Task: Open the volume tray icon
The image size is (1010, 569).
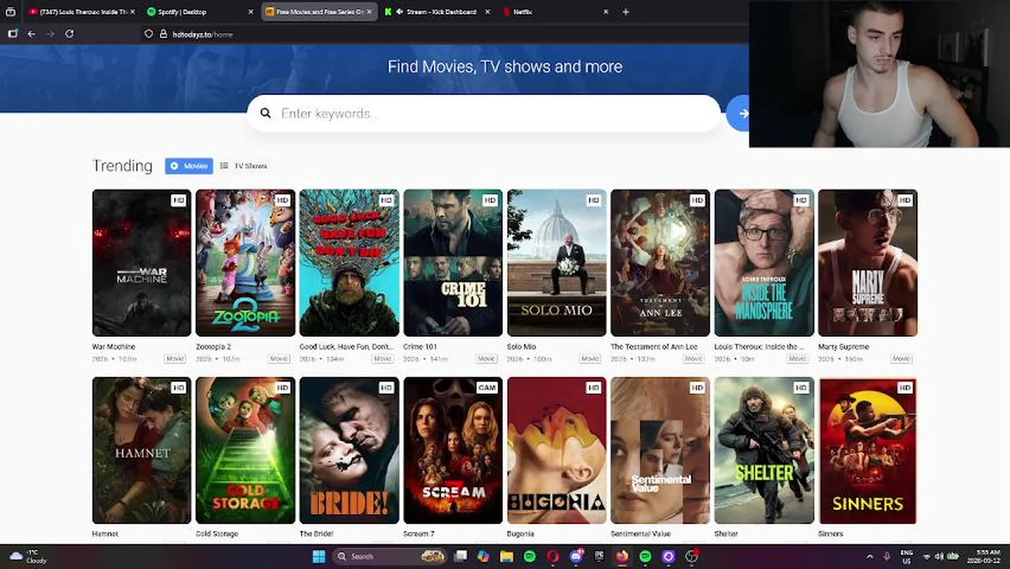Action: [x=939, y=557]
